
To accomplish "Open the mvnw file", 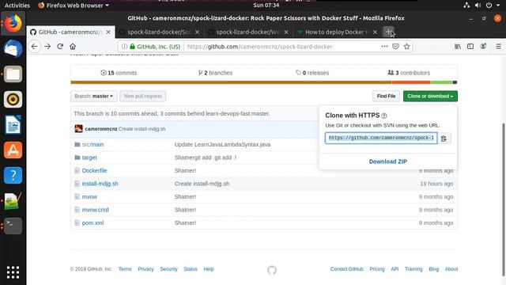I will point(89,197).
